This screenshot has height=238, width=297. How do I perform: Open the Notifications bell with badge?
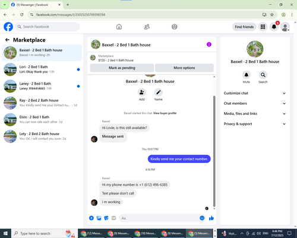point(274,27)
